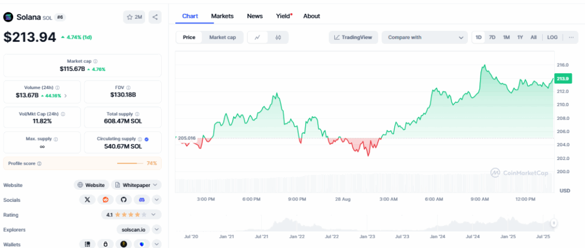Expand more Socials links chevron
The height and width of the screenshot is (248, 585).
[157, 200]
